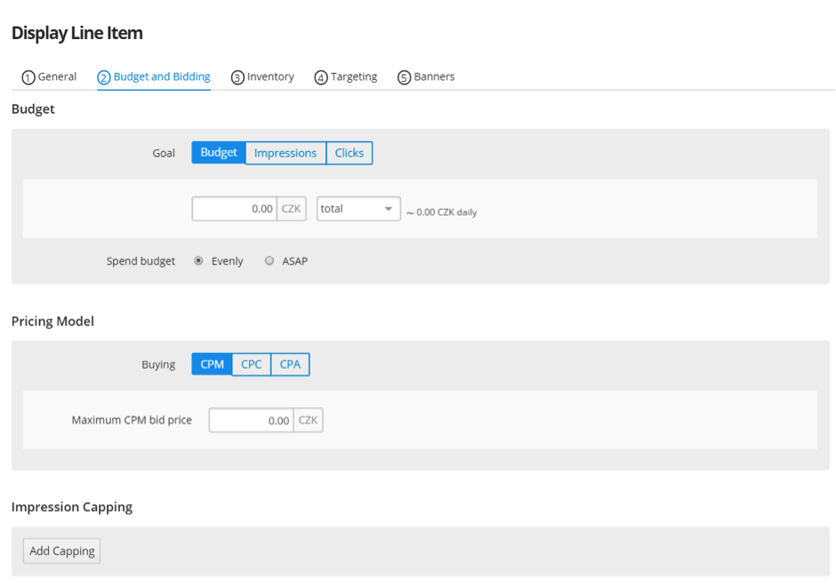Set goal to Impressions

[285, 153]
